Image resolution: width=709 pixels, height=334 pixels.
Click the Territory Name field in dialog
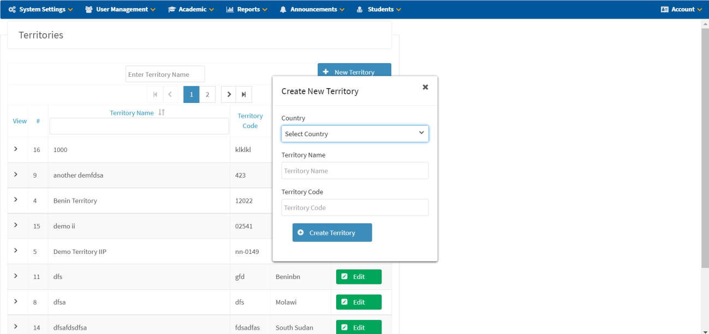tap(355, 171)
